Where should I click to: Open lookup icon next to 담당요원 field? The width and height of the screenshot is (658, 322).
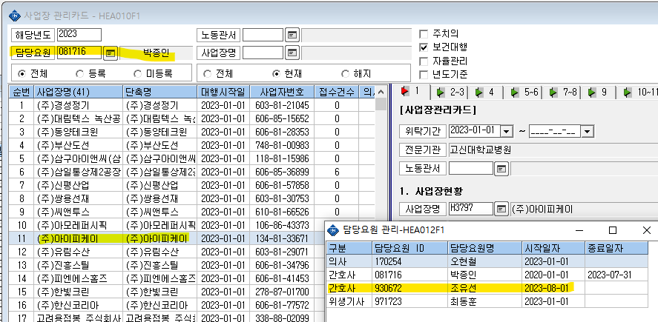click(x=111, y=53)
